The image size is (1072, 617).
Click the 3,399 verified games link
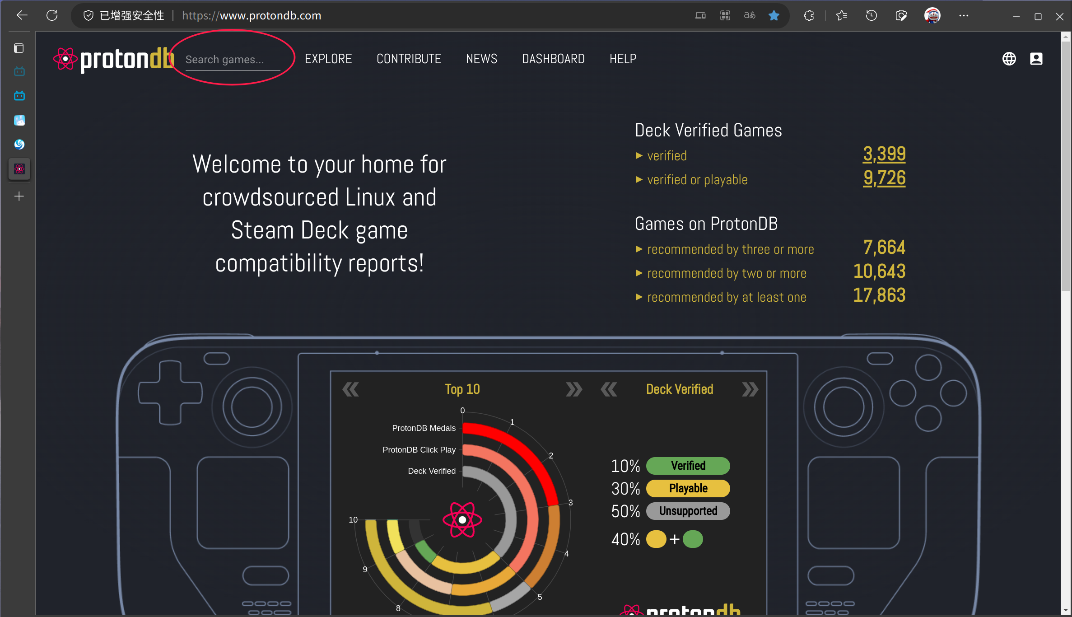click(884, 154)
